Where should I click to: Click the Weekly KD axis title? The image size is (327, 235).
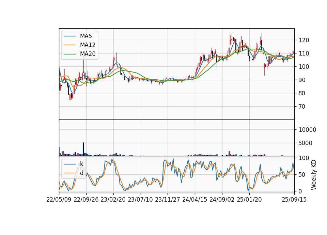[x=314, y=175]
